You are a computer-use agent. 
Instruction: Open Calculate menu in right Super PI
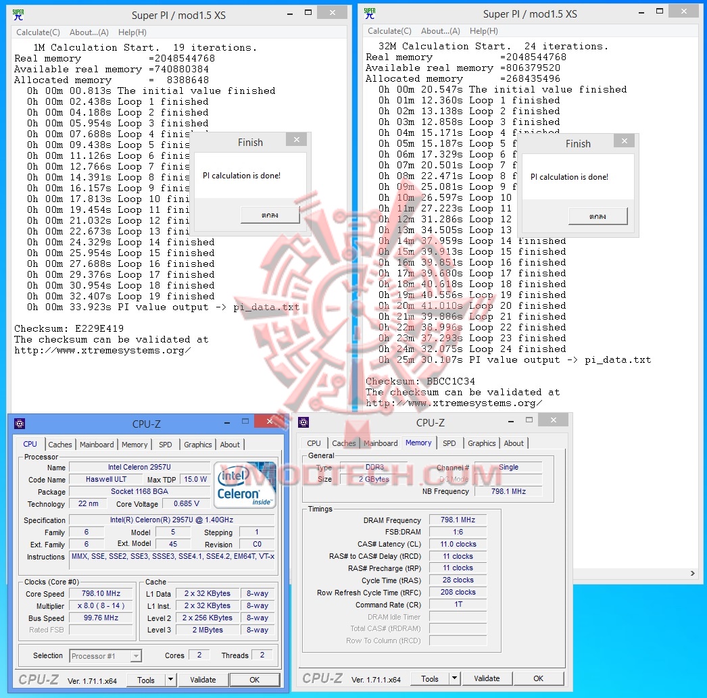click(389, 30)
